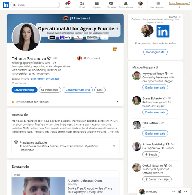Click verification badge beside Diana Butenko
The image size is (192, 195).
164,98
